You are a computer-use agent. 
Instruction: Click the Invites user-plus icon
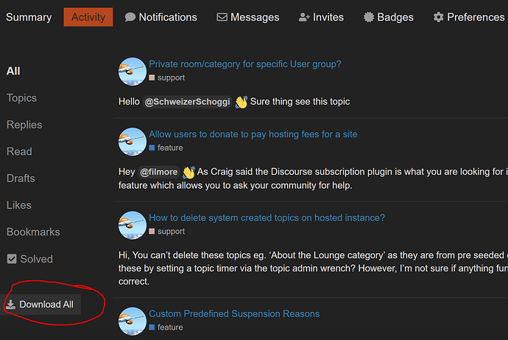click(304, 17)
